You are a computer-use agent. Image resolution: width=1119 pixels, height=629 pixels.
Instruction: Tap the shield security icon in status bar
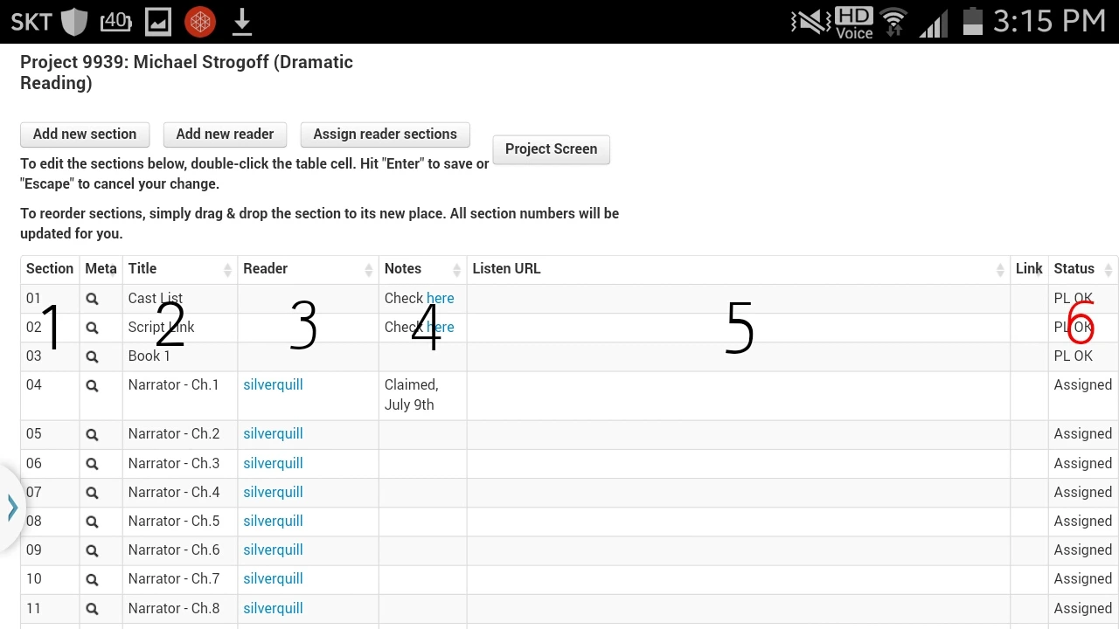click(x=74, y=21)
